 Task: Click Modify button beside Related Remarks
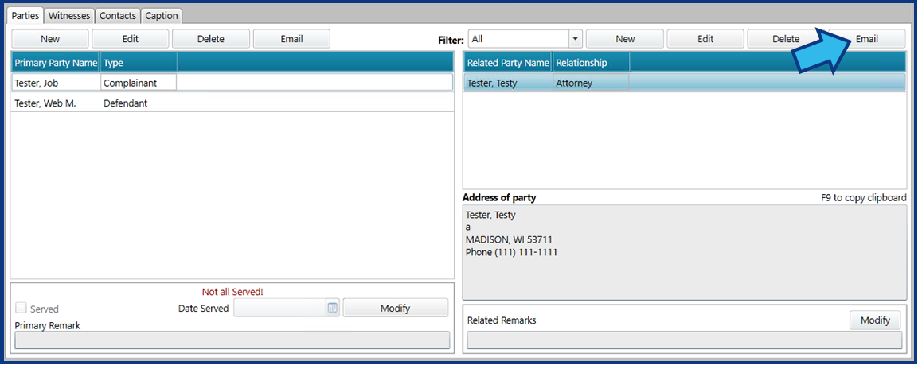click(875, 320)
